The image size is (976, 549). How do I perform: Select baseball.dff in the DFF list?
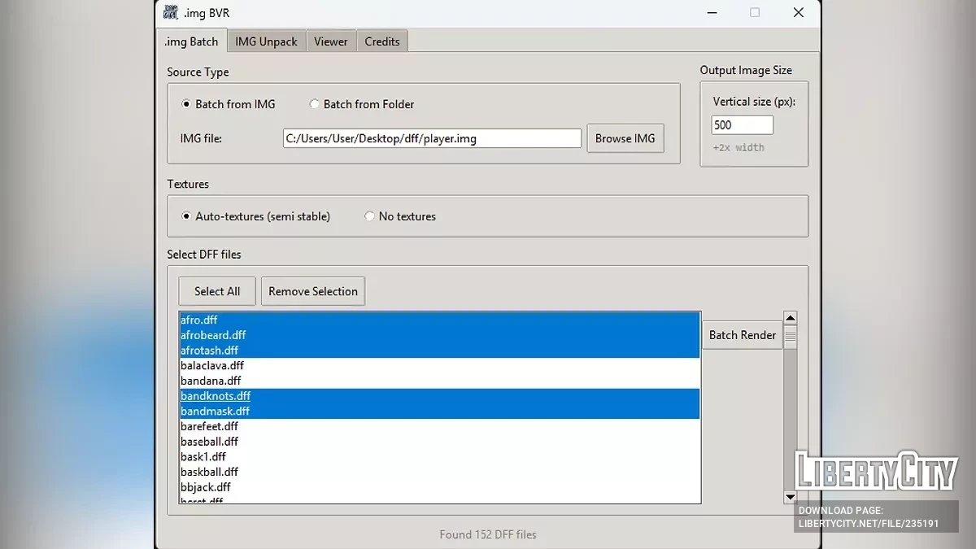[x=210, y=442]
